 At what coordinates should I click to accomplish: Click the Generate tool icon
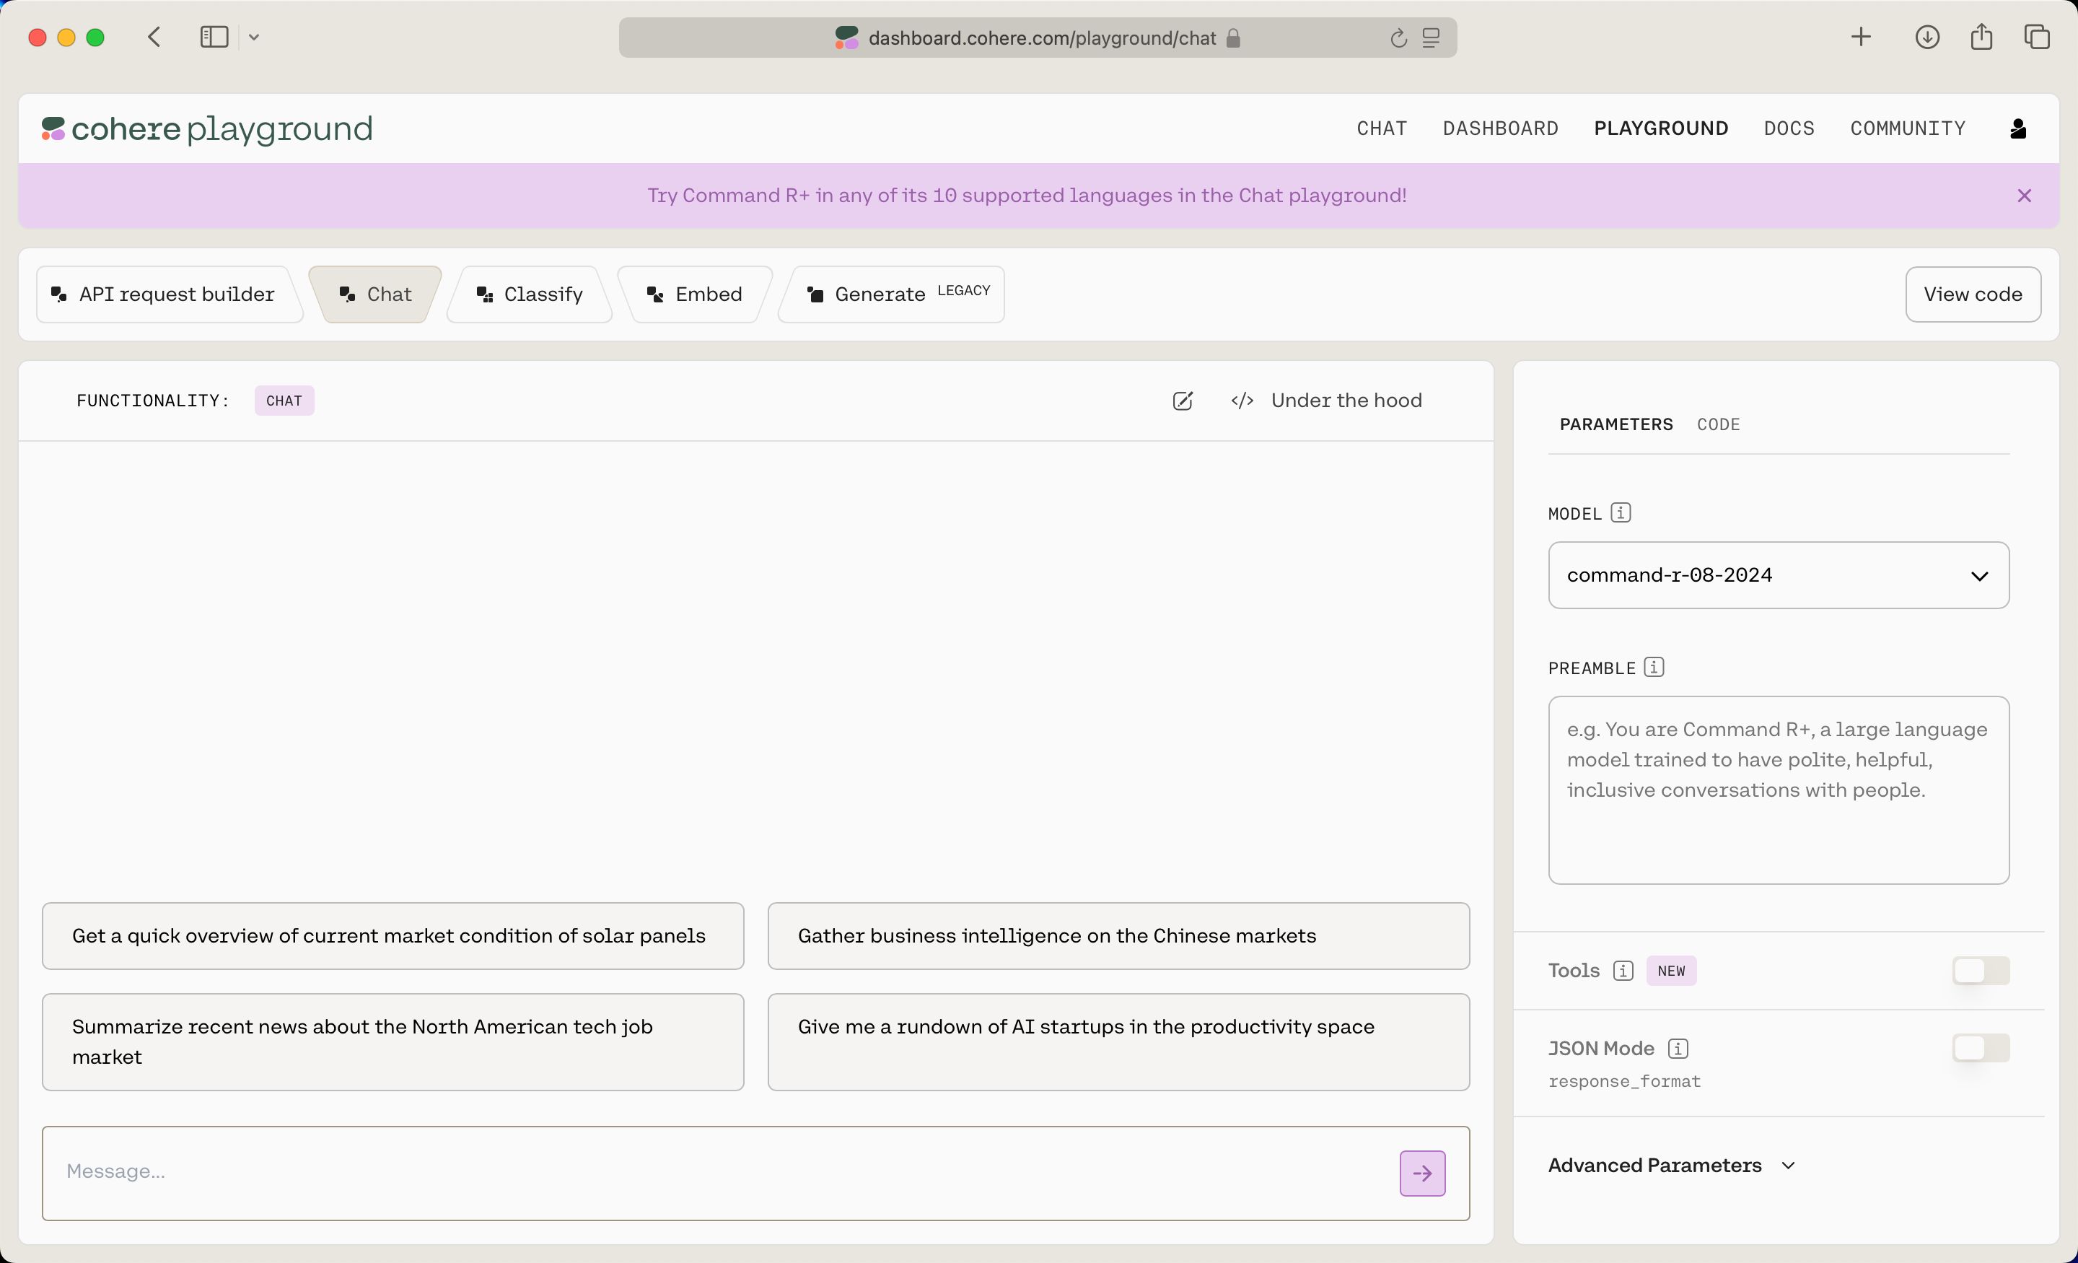coord(815,294)
